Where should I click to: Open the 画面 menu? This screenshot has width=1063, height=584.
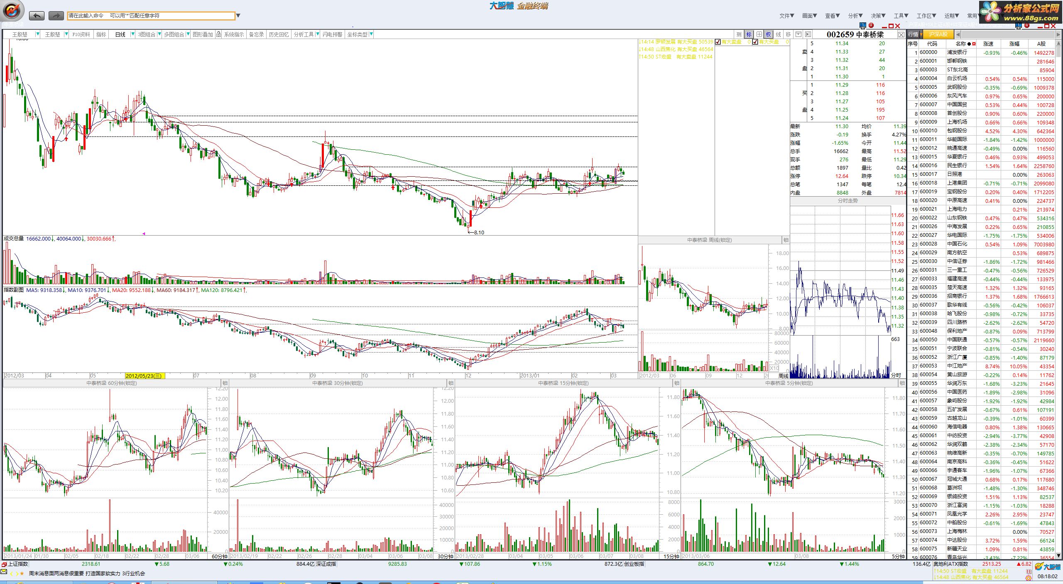pos(809,16)
